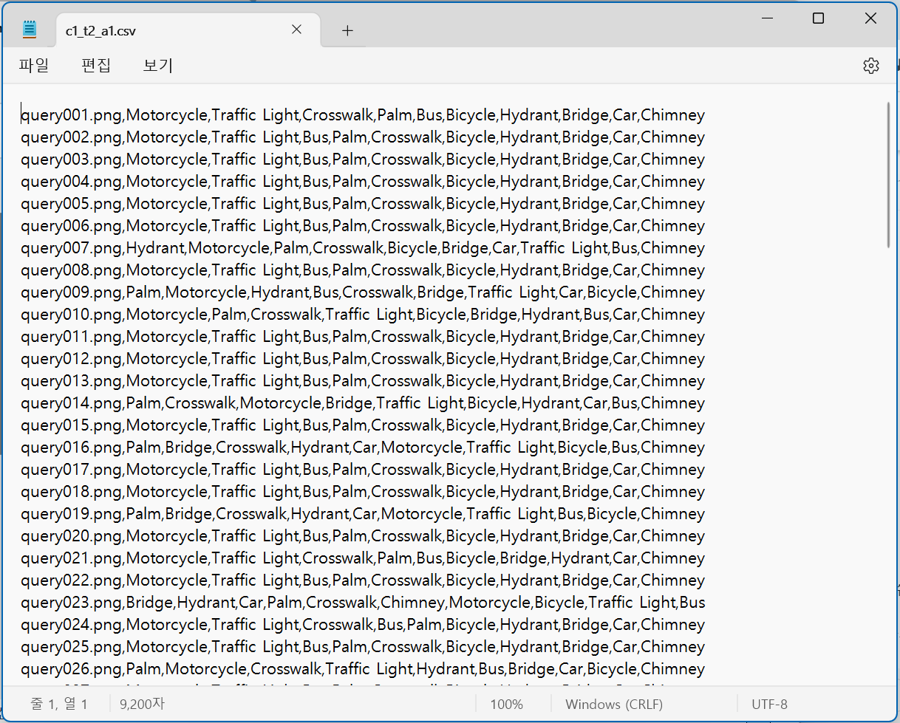This screenshot has width=900, height=723.
Task: Click the 100% zoom level in status bar
Action: click(x=506, y=705)
